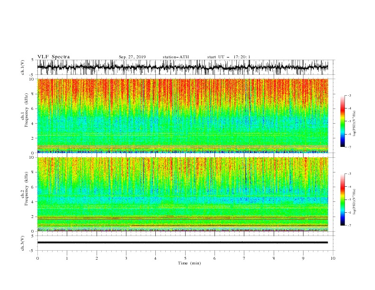375x290 pixels.
Task: Click the ch.3 flat black voltage trace
Action: (182, 243)
